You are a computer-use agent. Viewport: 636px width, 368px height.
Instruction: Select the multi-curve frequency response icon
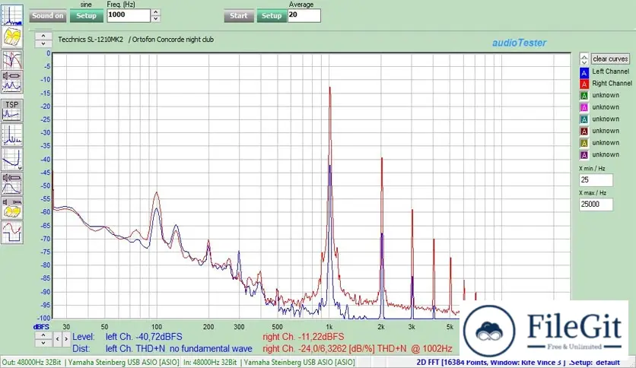[x=11, y=60]
